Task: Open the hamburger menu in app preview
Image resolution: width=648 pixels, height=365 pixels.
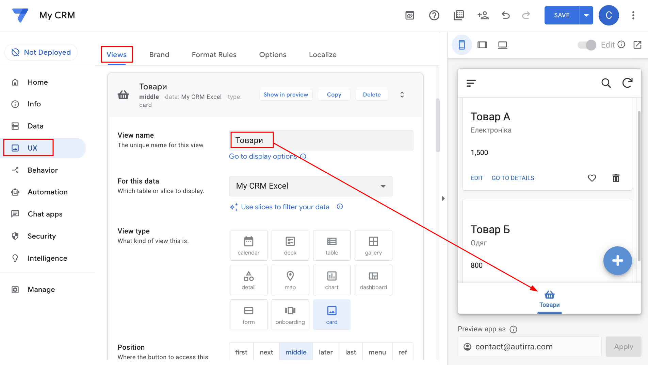Action: 471,83
